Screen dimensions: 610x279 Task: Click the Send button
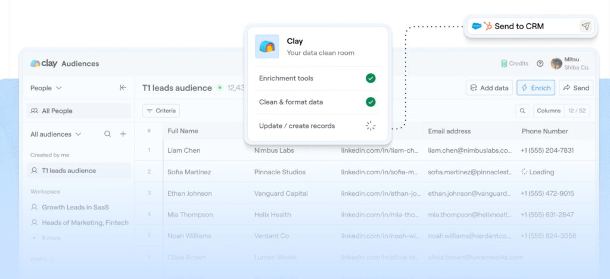click(576, 88)
